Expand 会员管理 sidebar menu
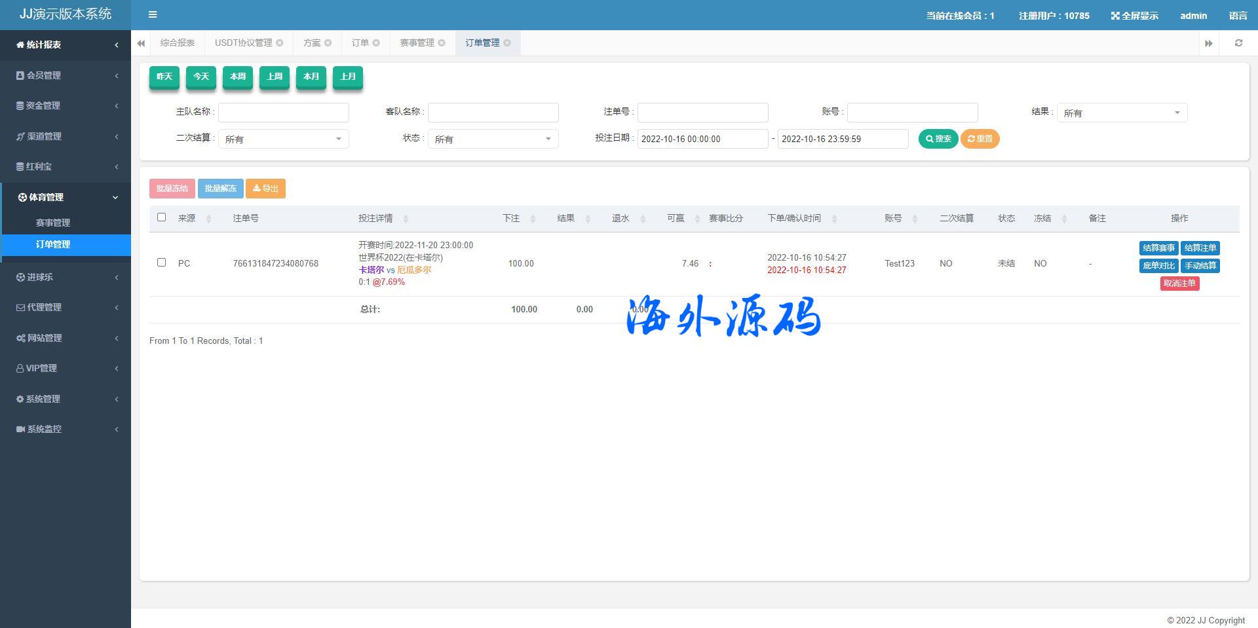The image size is (1258, 628). (x=66, y=75)
